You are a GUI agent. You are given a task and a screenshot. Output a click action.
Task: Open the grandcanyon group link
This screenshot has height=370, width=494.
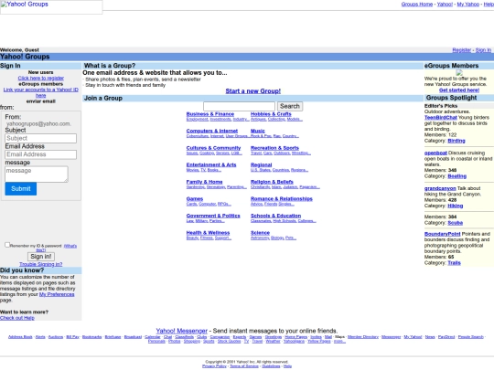[440, 188]
